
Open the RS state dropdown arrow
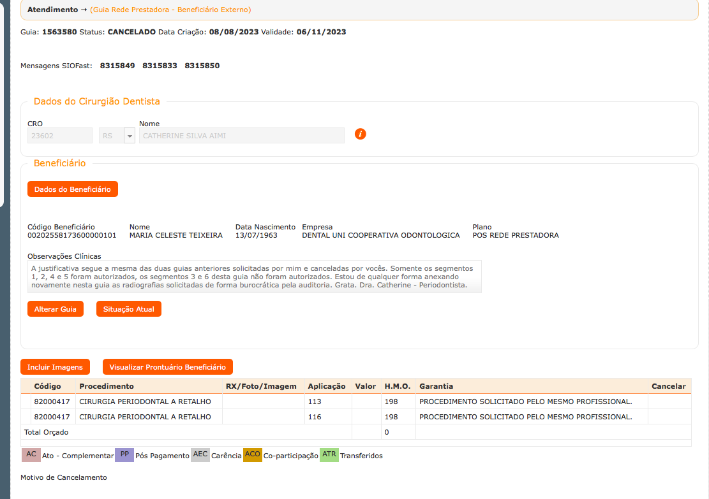[130, 136]
